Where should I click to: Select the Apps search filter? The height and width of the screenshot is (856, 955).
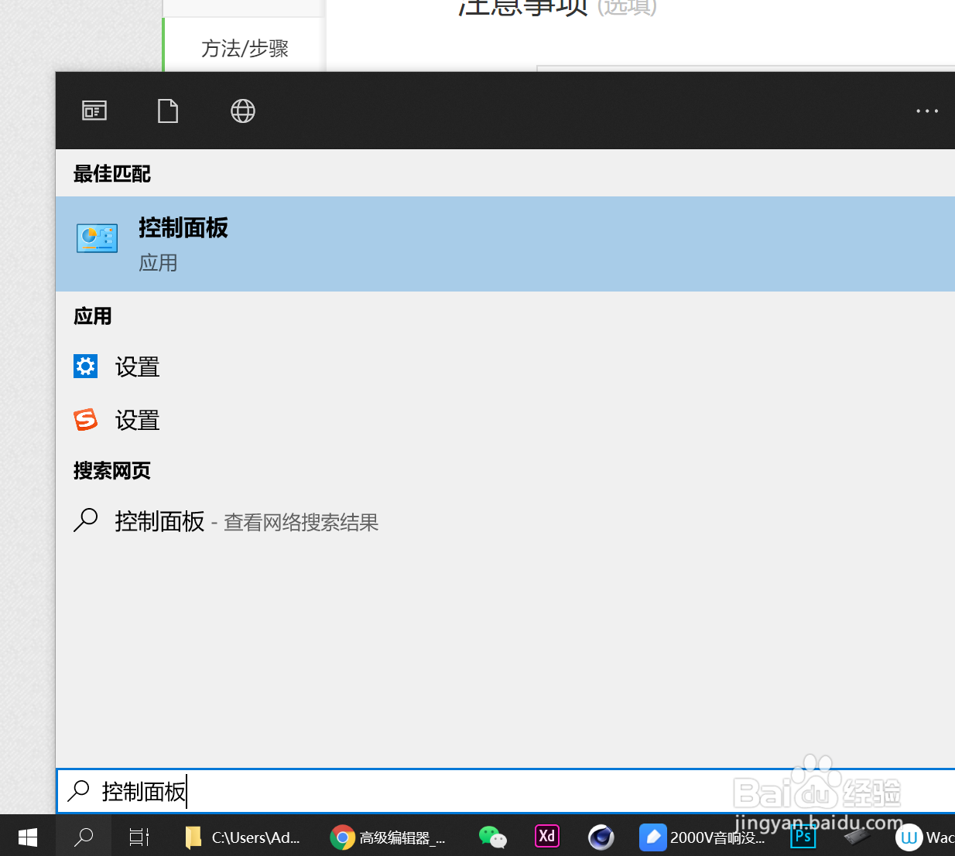pyautogui.click(x=94, y=111)
